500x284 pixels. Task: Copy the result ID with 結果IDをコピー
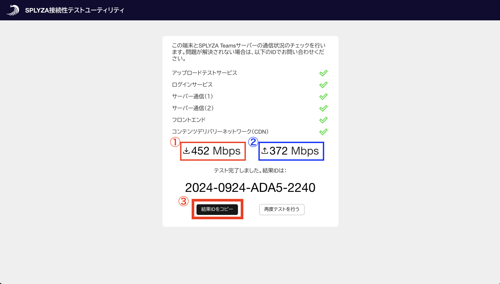[217, 209]
